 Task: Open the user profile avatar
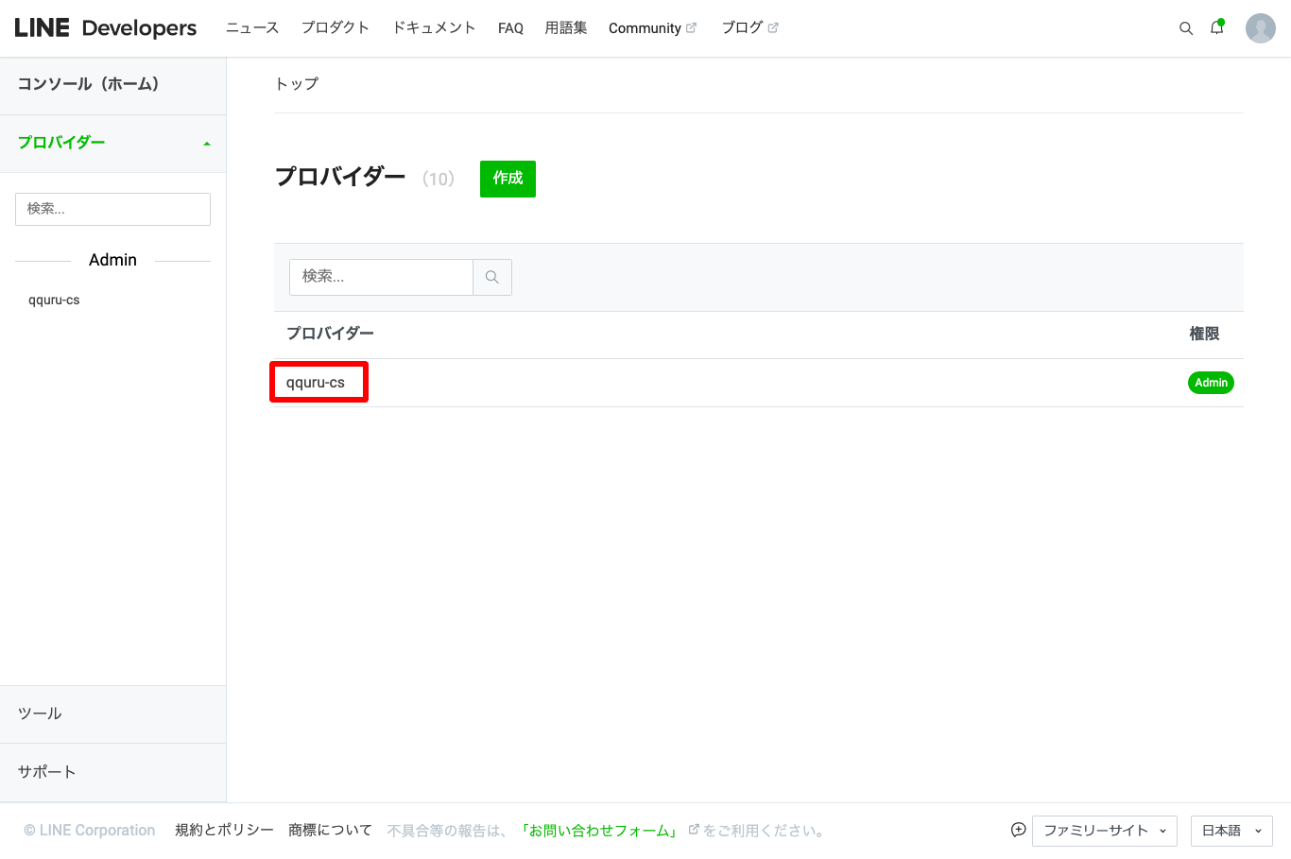[x=1260, y=28]
